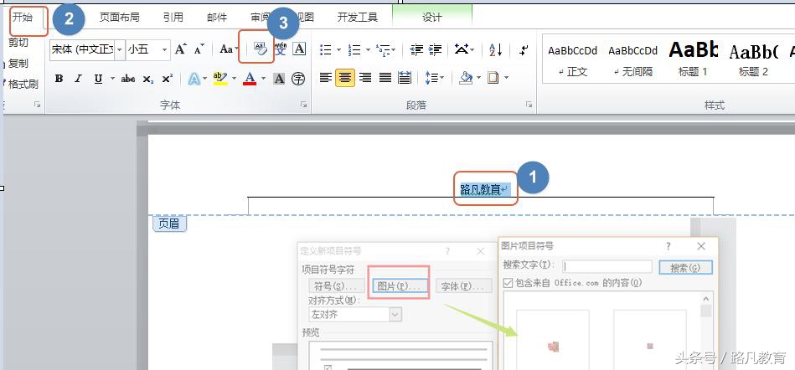795x370 pixels.
Task: Open the font size dropdown 小五
Action: (x=165, y=49)
